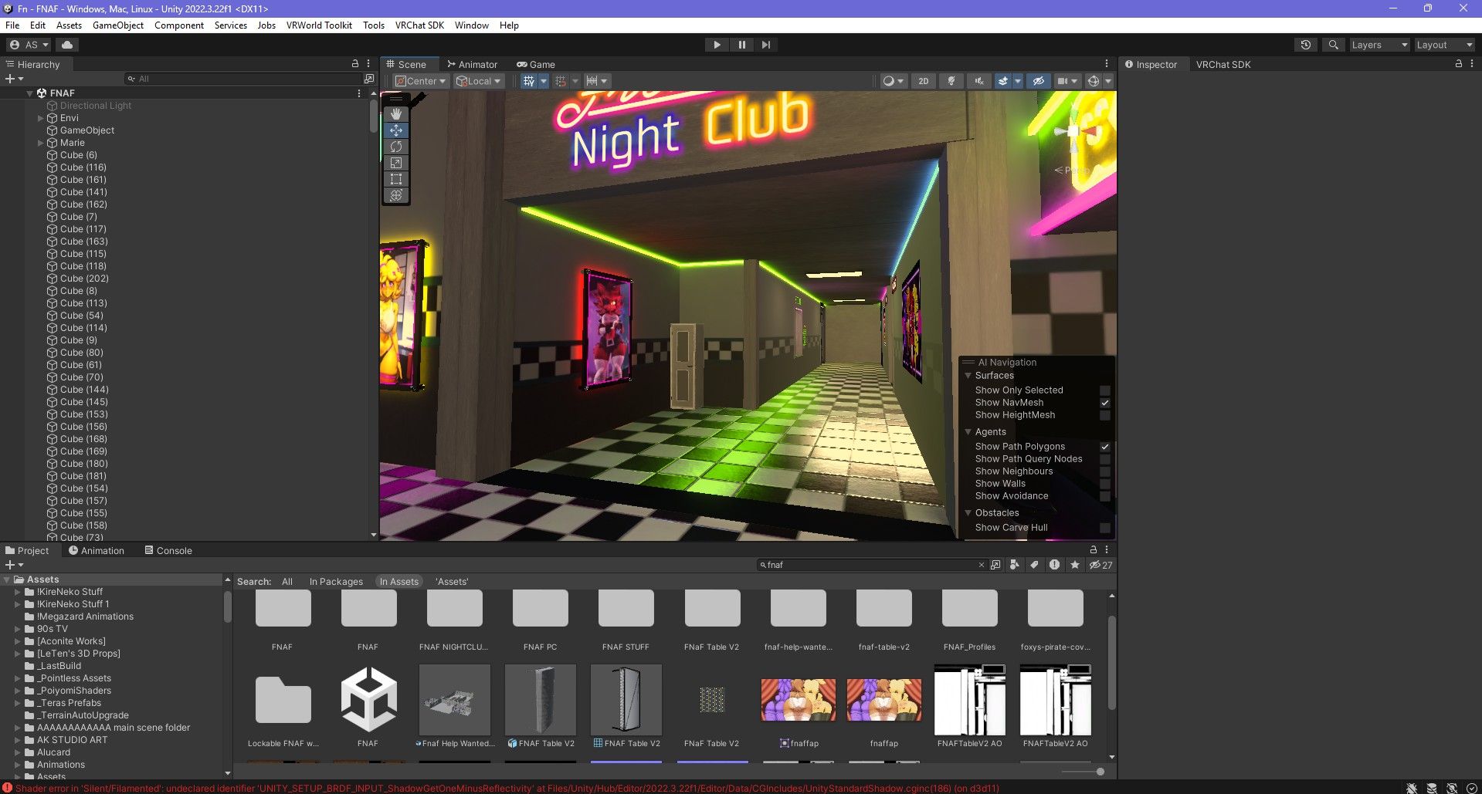The width and height of the screenshot is (1482, 794).
Task: Enable Show HeightMesh checkbox
Action: 1105,415
